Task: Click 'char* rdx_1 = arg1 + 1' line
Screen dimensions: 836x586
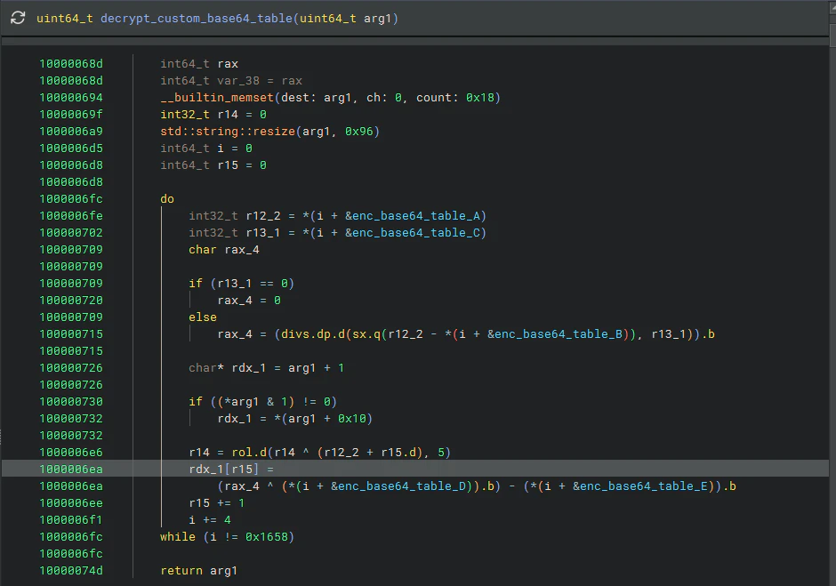Action: tap(267, 368)
